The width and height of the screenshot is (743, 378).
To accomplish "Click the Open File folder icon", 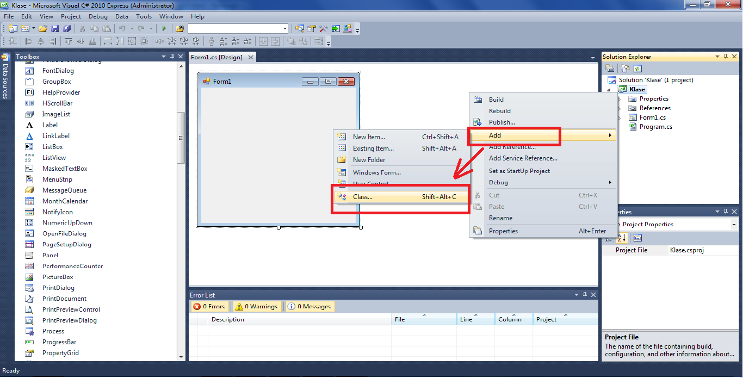I will point(43,28).
